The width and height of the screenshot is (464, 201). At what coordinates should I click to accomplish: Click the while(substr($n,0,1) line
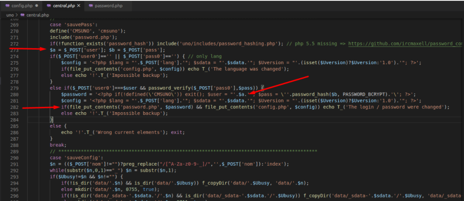coord(113,170)
